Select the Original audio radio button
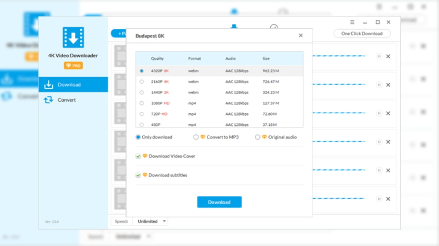This screenshot has width=439, height=246. point(258,137)
